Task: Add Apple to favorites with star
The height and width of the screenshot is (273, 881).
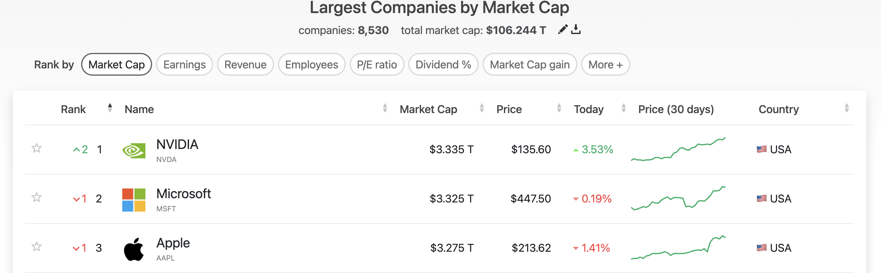Action: coord(37,247)
